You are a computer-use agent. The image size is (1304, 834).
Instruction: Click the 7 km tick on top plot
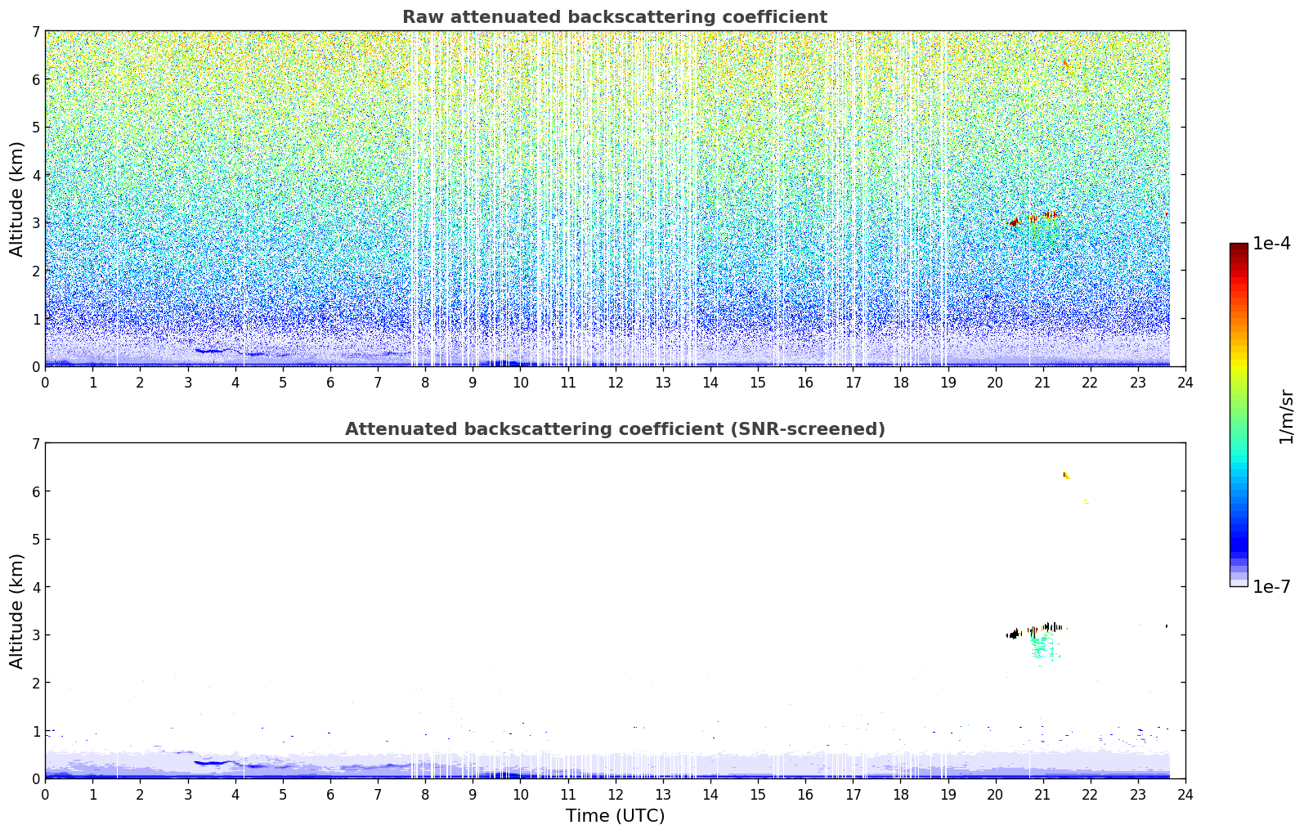(35, 31)
